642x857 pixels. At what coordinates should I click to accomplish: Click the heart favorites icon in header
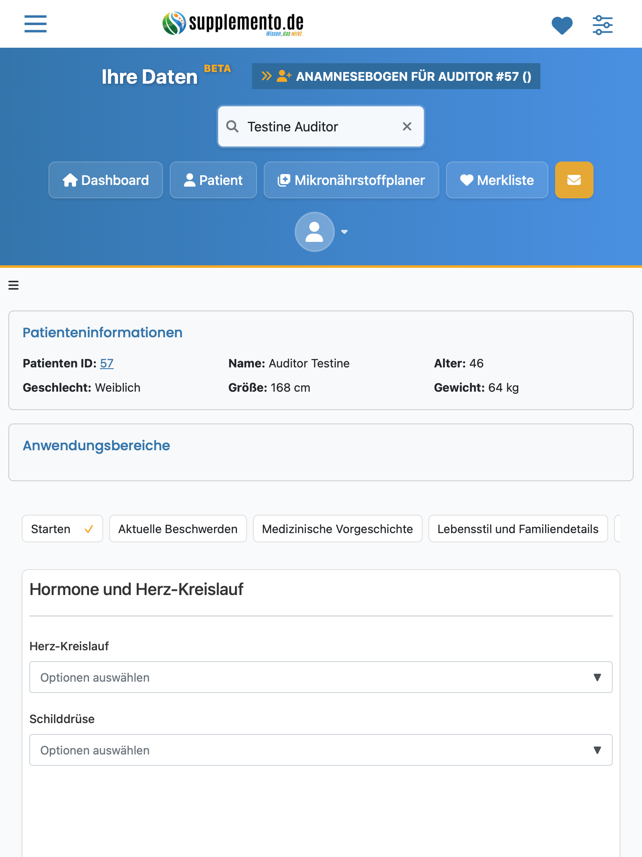pyautogui.click(x=562, y=25)
